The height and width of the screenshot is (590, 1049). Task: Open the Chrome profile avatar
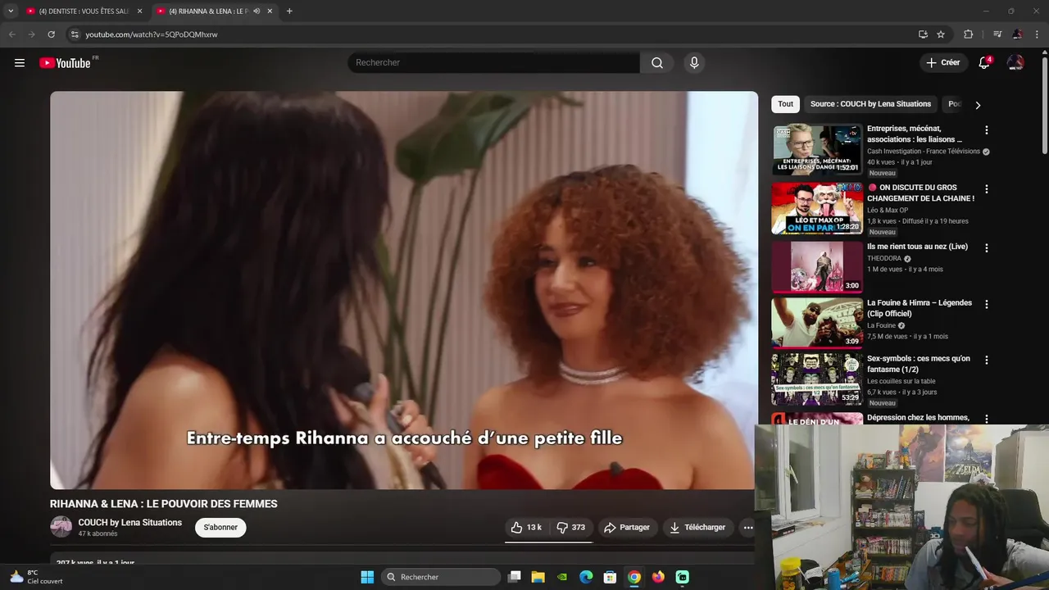(1017, 34)
